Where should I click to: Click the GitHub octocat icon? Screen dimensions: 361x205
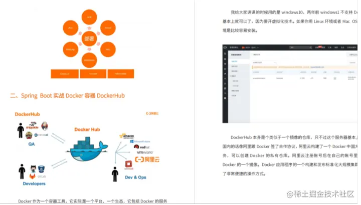(34, 168)
